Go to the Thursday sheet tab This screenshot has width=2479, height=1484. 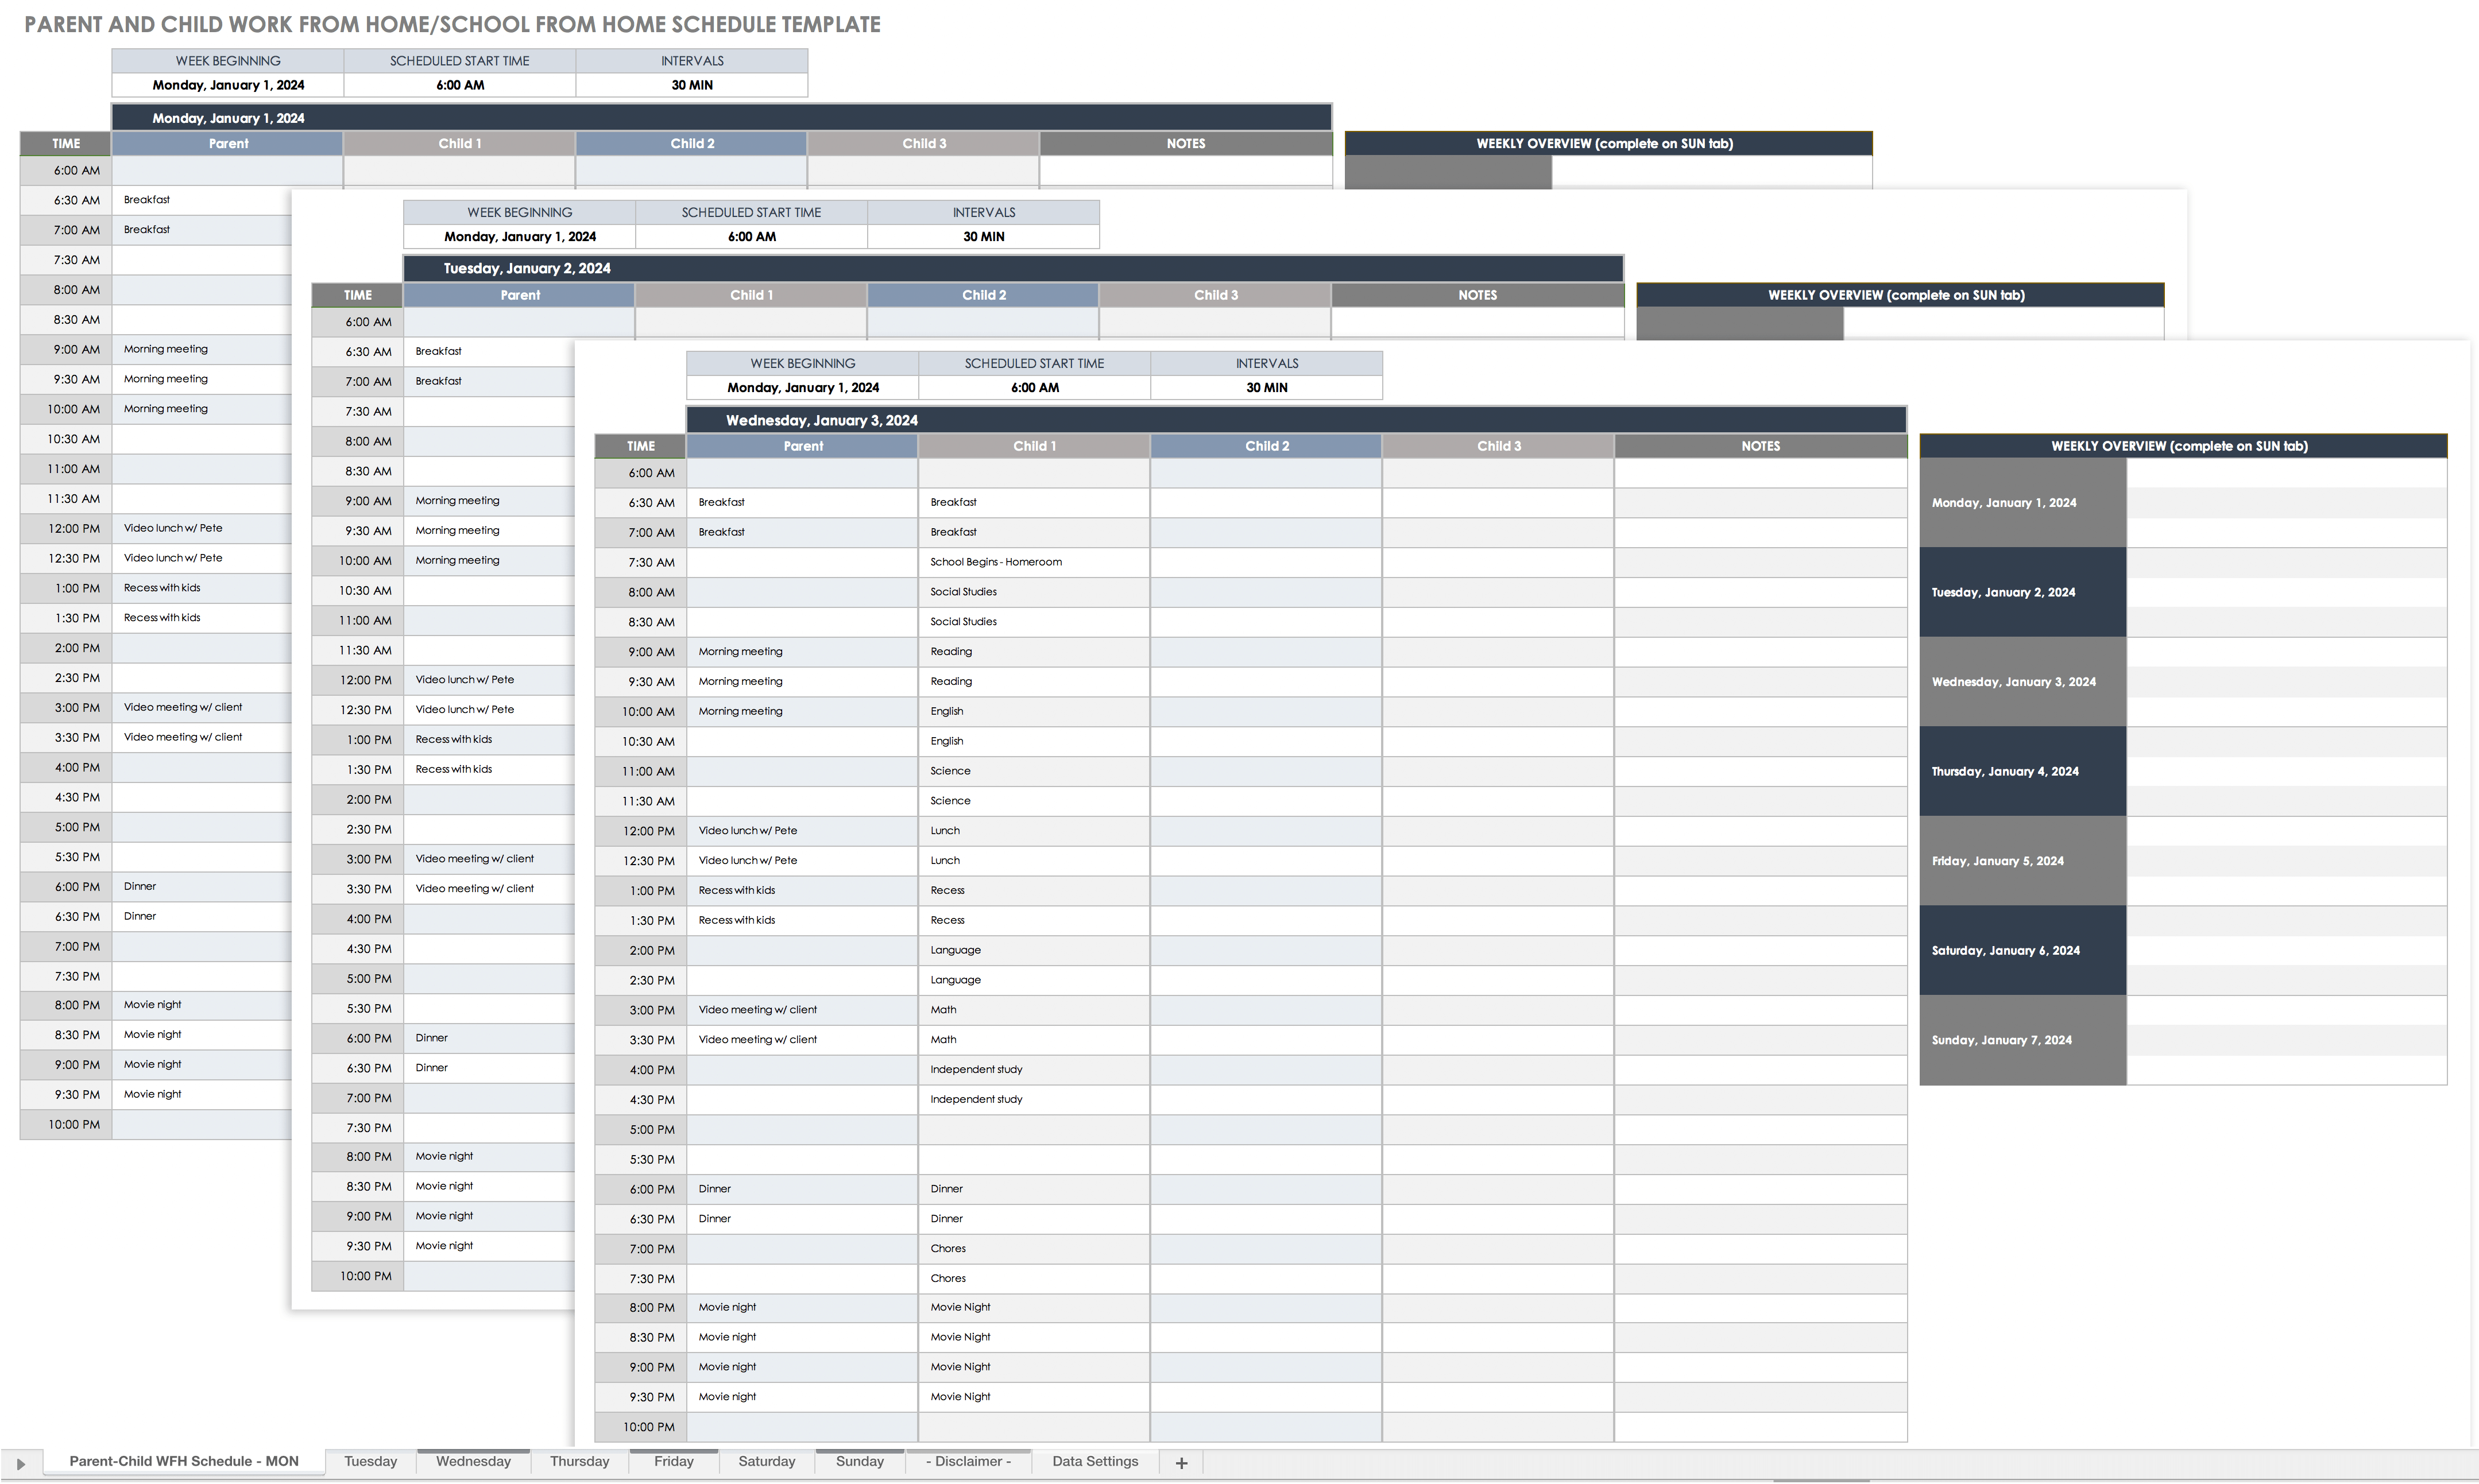tap(579, 1461)
